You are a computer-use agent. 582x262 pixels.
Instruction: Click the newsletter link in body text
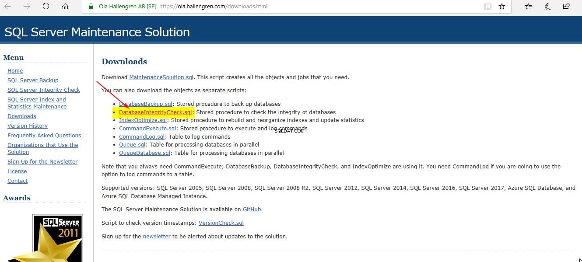[x=157, y=237]
